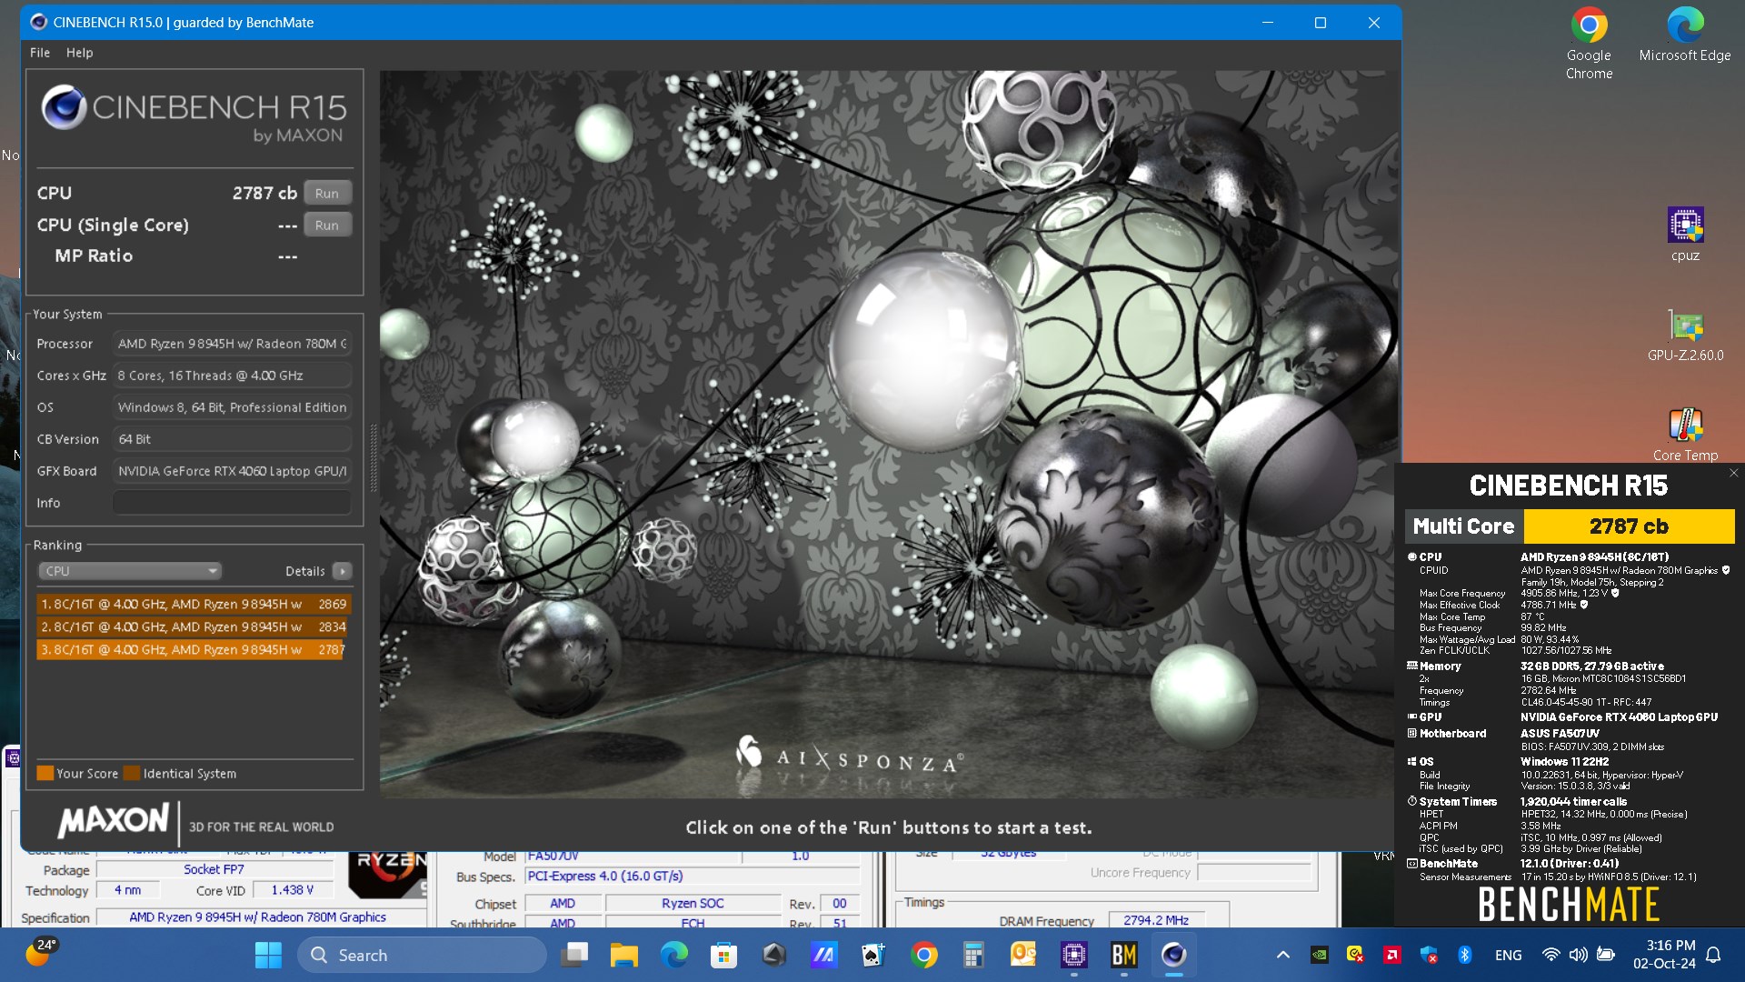Viewport: 1745px width, 982px height.
Task: Show hidden system tray icons
Action: point(1282,955)
